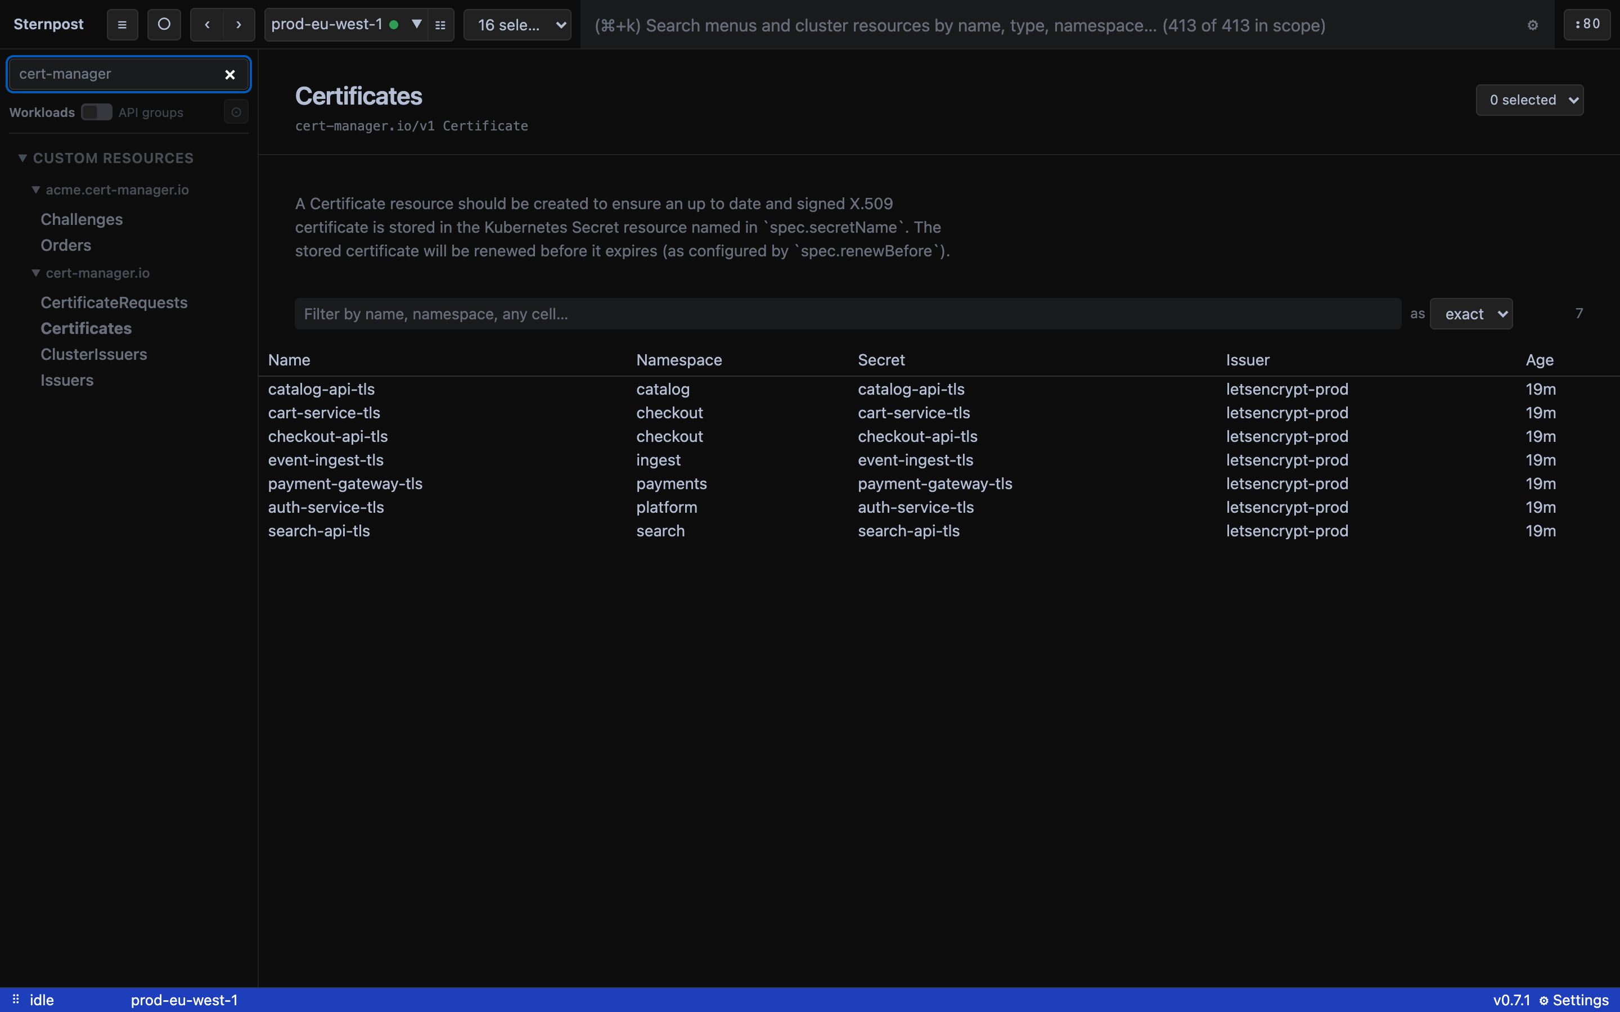Image resolution: width=1620 pixels, height=1012 pixels.
Task: Click the idle status indicator
Action: [x=42, y=1000]
